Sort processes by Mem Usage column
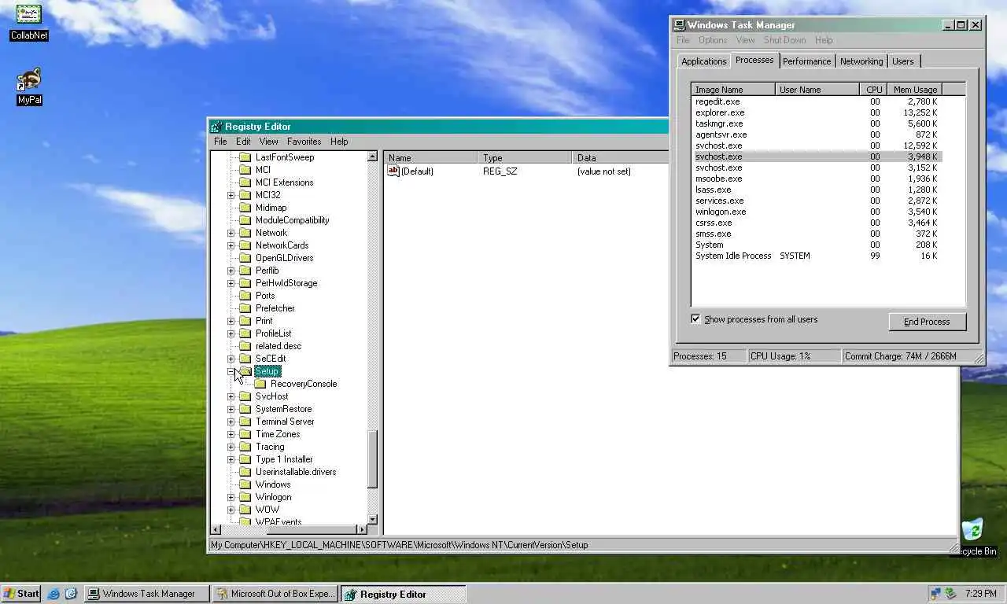Screen dimensions: 1007x604 point(914,90)
